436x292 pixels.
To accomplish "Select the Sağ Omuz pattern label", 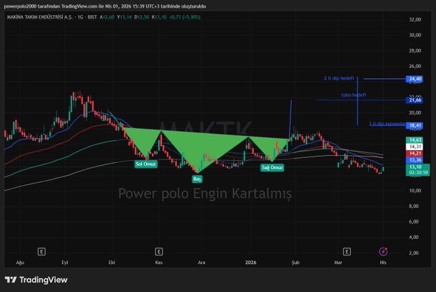I will click(272, 167).
